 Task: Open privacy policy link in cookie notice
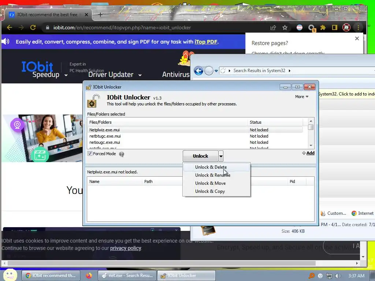click(126, 248)
